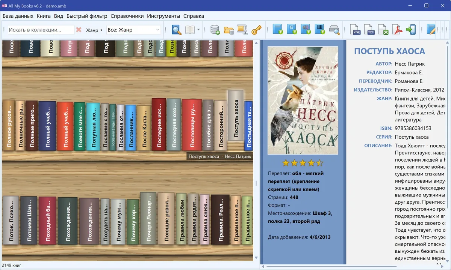Select the Последняя охо... book spine
This screenshot has height=270, width=451.
pyautogui.click(x=174, y=125)
